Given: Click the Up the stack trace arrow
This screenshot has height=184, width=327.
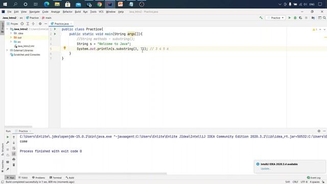Looking at the screenshot, I should pos(14,137).
